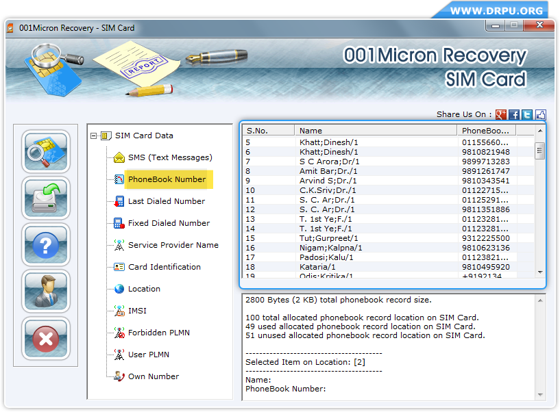Click the Forbidden PLMN icon
Image resolution: width=560 pixels, height=412 pixels.
119,333
